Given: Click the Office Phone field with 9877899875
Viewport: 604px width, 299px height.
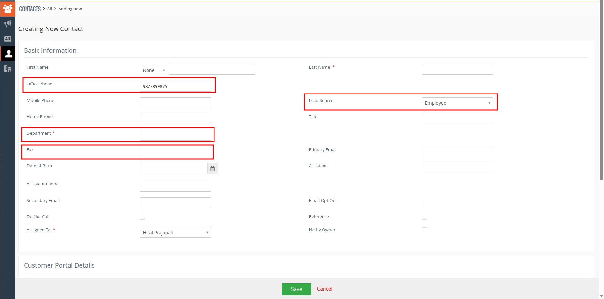Looking at the screenshot, I should (x=175, y=86).
